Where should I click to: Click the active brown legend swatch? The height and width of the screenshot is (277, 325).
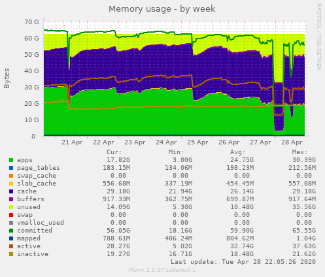[x=11, y=246]
